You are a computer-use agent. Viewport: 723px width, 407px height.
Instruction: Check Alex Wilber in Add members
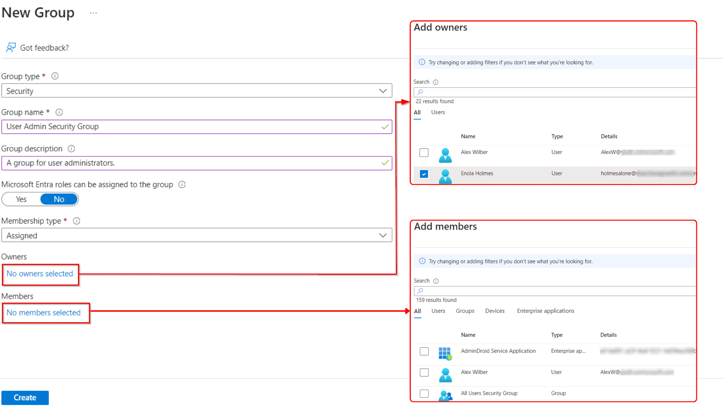coord(424,372)
